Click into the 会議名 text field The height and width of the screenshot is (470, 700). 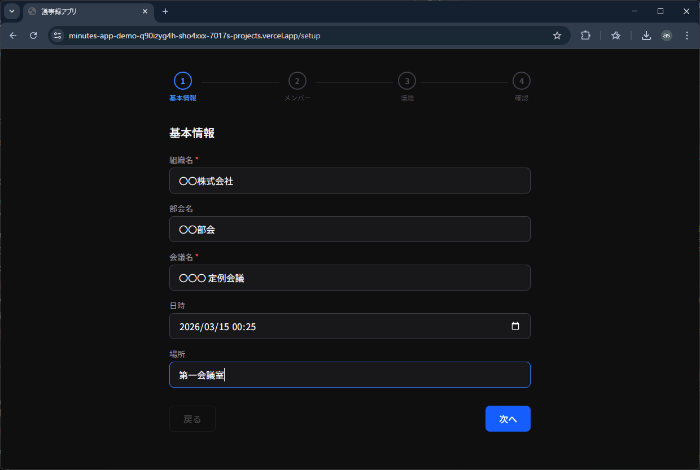(x=349, y=278)
